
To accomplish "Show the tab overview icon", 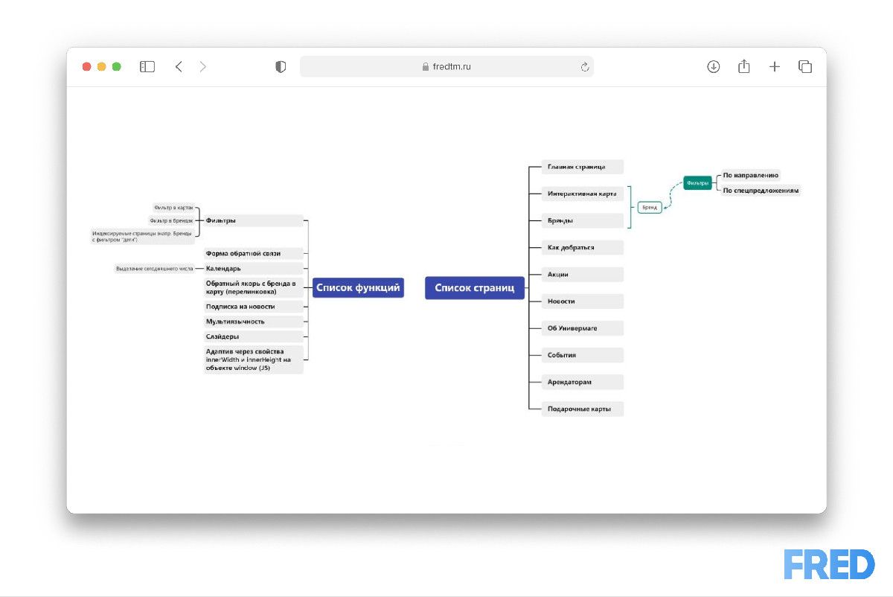I will point(805,67).
